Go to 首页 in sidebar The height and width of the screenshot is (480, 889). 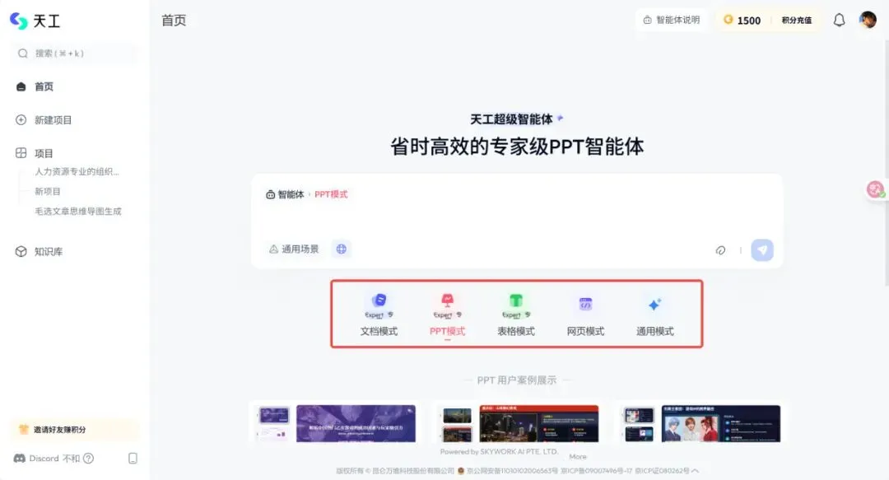[44, 86]
